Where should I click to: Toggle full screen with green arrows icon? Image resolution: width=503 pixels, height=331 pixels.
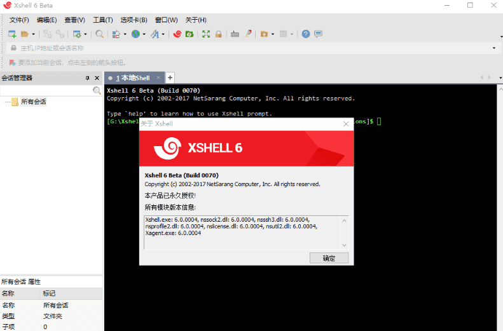click(206, 34)
